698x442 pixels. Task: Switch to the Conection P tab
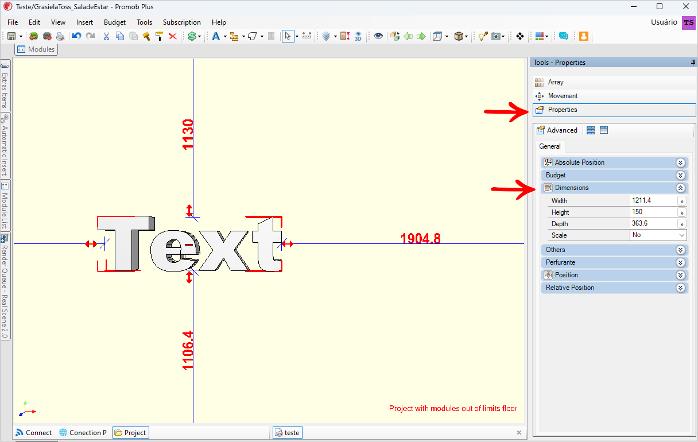point(83,433)
